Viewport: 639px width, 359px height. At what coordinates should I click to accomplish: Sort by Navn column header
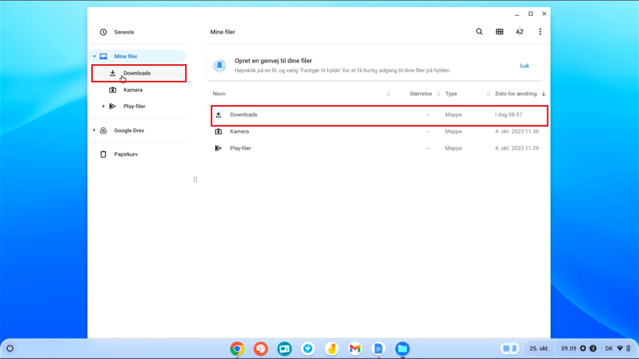click(219, 94)
